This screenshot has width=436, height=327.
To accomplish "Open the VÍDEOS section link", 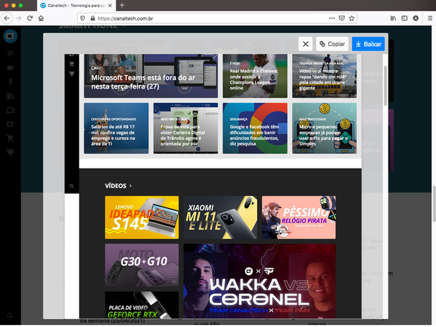I will (x=118, y=186).
